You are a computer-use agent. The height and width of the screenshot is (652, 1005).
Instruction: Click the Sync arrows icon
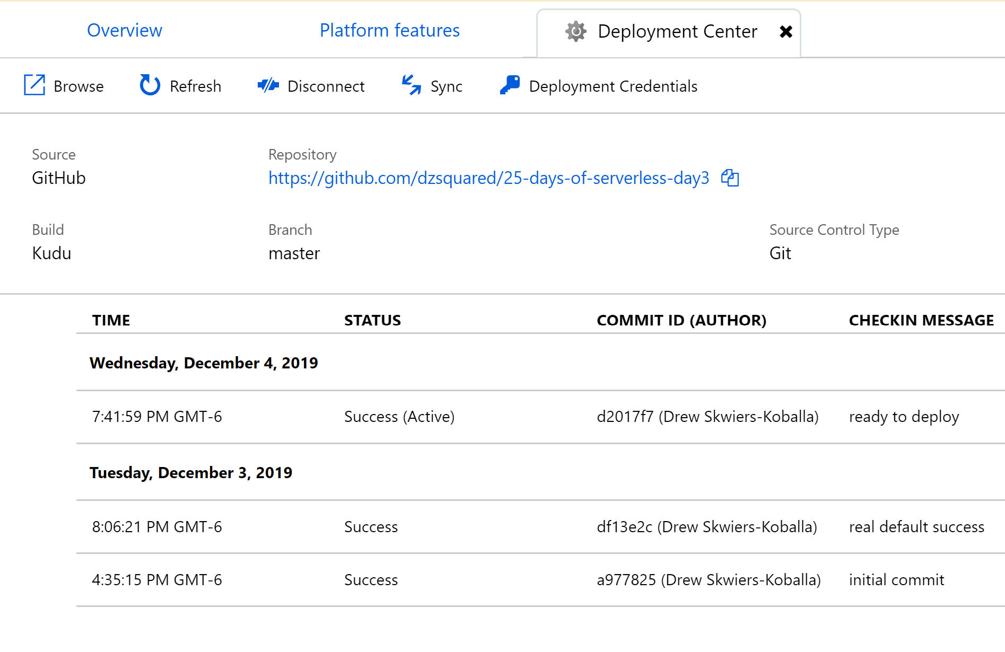click(x=411, y=85)
